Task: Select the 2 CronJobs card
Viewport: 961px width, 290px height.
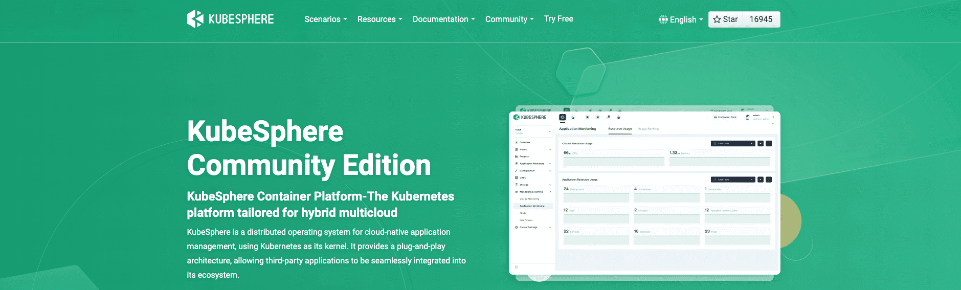Action: coord(666,215)
